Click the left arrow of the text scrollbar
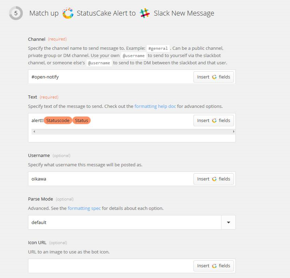 coord(34,132)
